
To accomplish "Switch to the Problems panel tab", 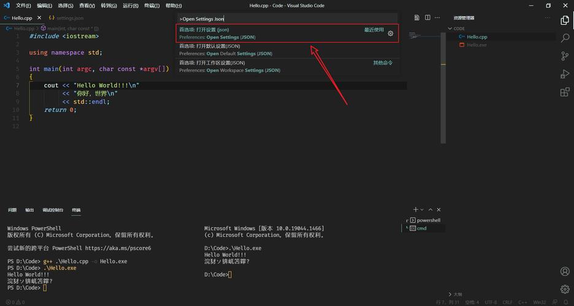I will click(x=12, y=210).
